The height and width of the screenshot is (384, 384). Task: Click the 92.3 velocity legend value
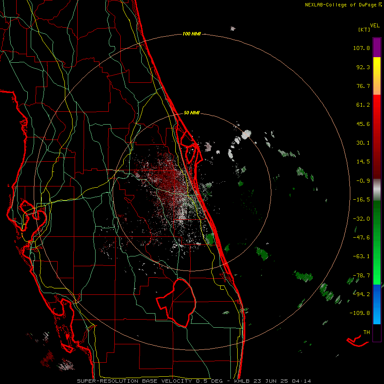[363, 67]
